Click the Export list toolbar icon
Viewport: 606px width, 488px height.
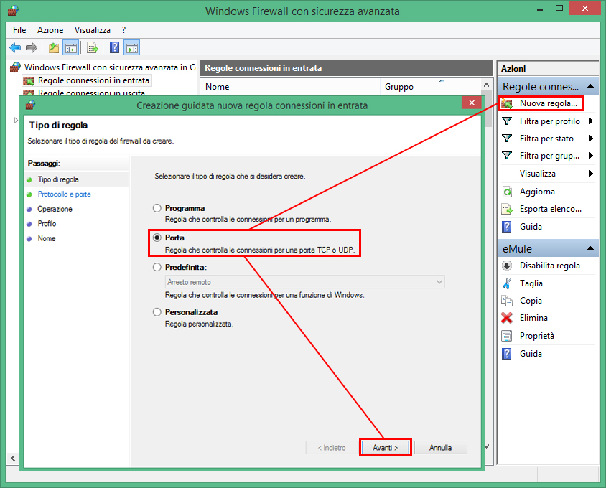pyautogui.click(x=93, y=48)
